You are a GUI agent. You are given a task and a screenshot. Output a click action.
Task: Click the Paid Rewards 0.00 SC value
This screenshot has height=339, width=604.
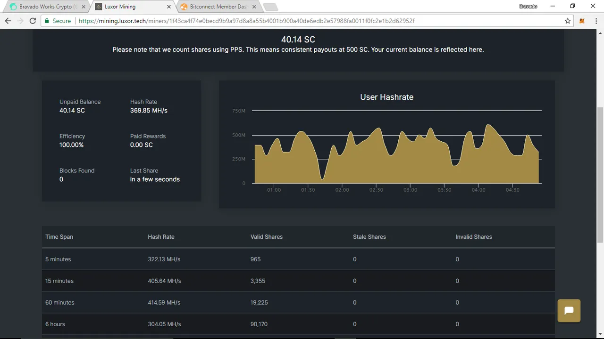point(142,145)
